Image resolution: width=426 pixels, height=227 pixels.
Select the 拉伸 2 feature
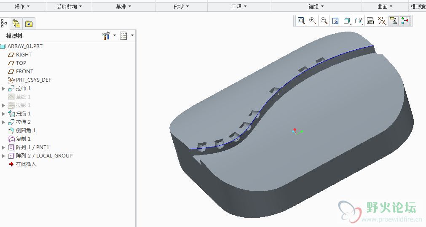tap(23, 122)
